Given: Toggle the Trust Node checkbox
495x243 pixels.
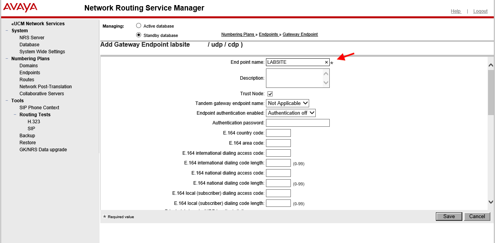Looking at the screenshot, I should coord(270,94).
